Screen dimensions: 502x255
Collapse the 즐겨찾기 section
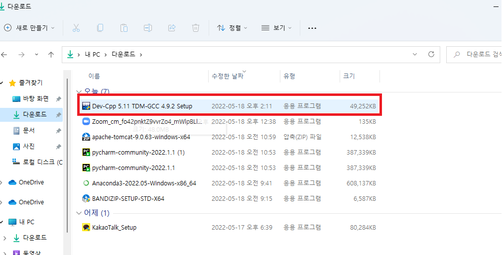(x=1, y=83)
